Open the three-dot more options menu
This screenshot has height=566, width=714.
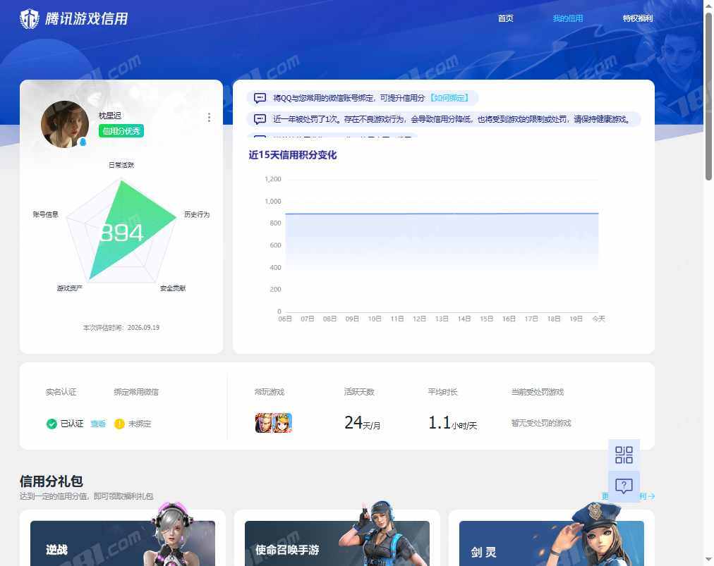(209, 118)
